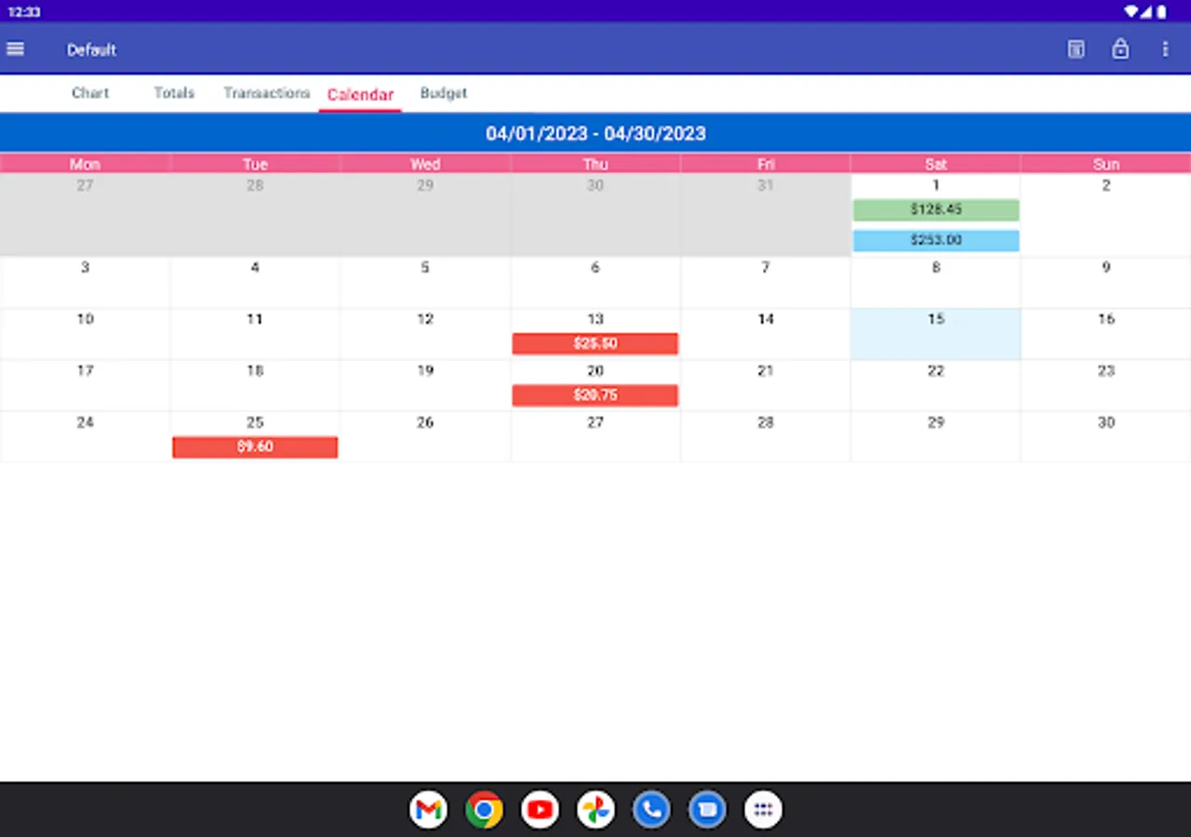Tap the Wed column header

click(x=425, y=164)
